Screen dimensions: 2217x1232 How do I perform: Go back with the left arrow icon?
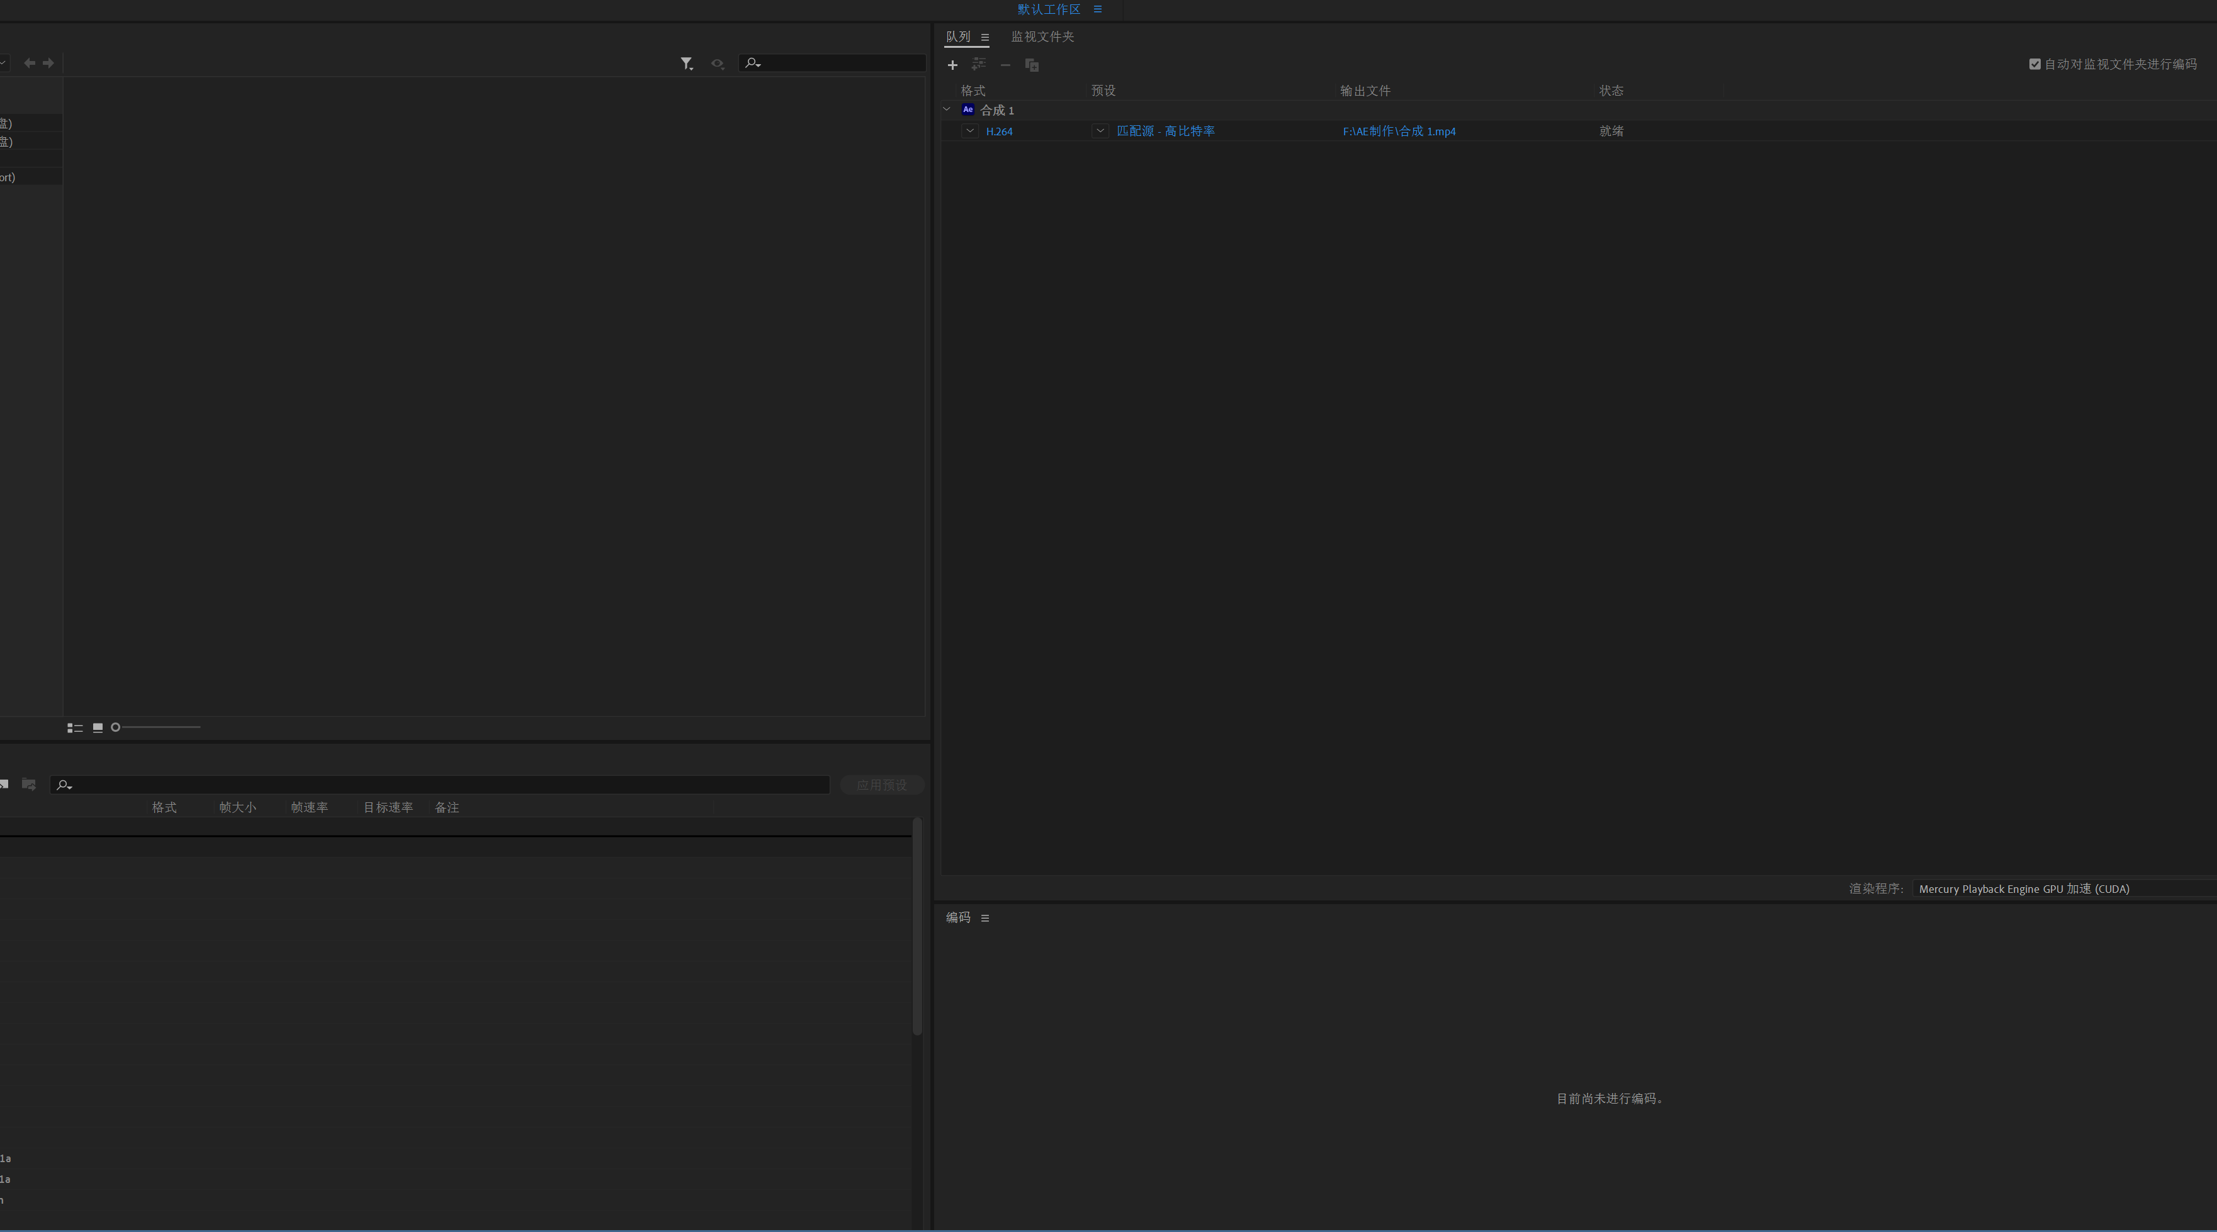pyautogui.click(x=29, y=63)
